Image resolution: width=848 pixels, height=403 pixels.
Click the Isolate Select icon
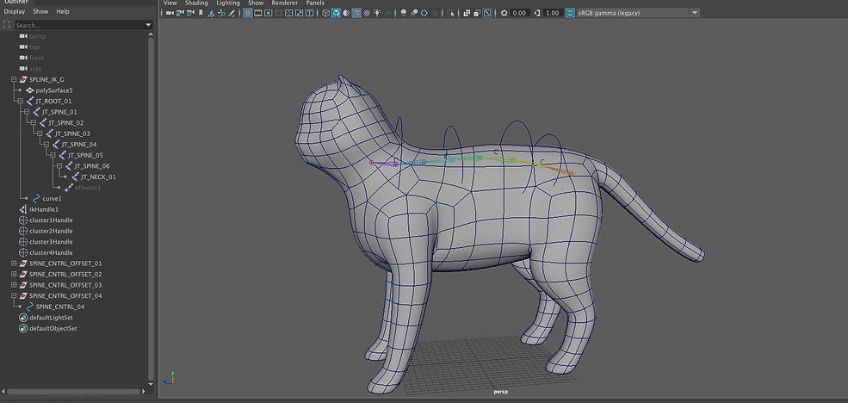(450, 13)
